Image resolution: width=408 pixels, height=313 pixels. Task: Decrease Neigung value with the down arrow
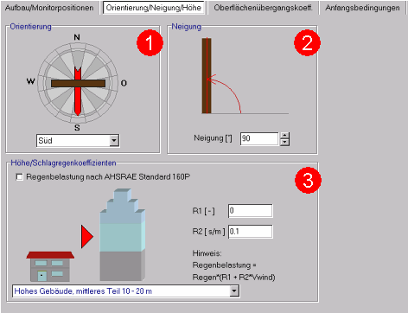click(284, 142)
